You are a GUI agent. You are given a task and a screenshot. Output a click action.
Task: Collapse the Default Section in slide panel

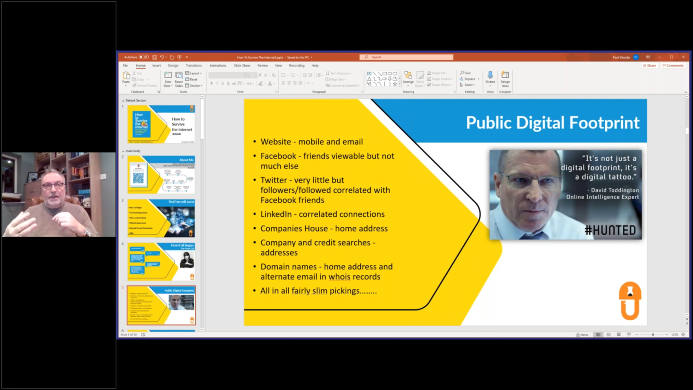click(123, 101)
